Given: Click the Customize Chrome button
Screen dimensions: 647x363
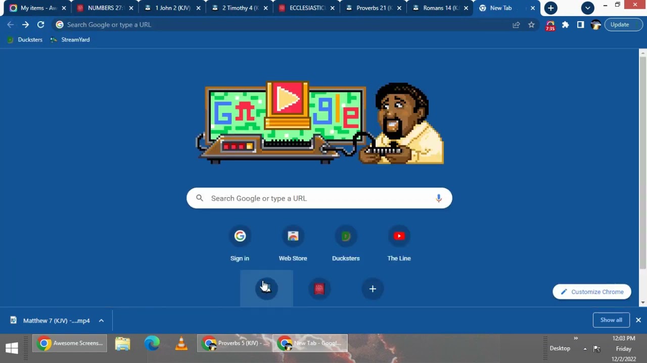Looking at the screenshot, I should click(x=592, y=292).
